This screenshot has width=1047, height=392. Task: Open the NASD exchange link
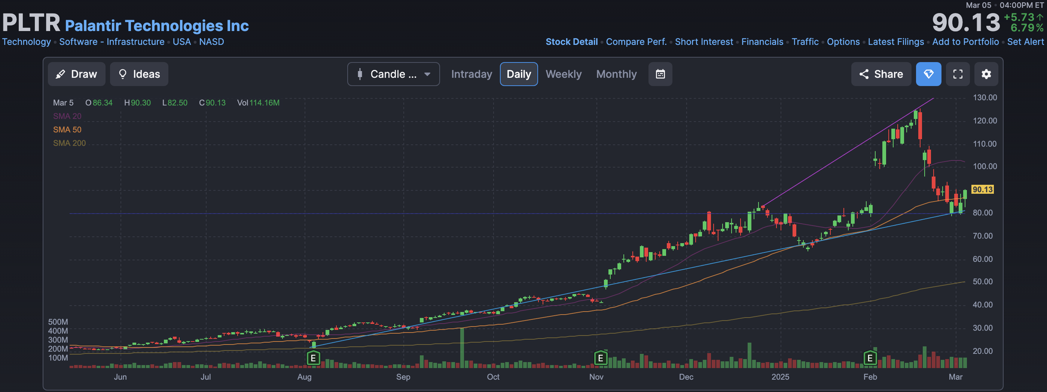pos(211,42)
